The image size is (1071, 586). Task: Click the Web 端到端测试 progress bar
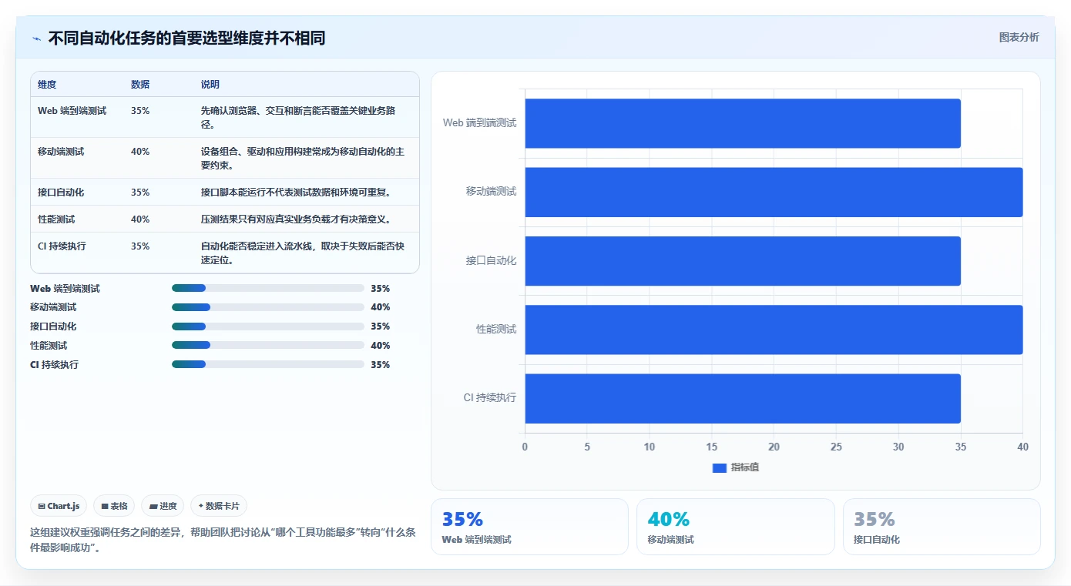(268, 288)
